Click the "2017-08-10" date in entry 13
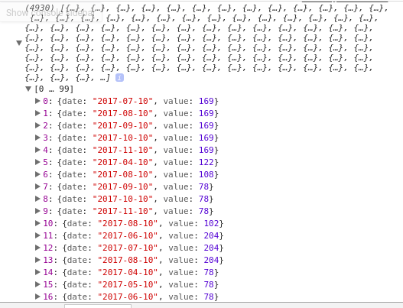 (128, 260)
